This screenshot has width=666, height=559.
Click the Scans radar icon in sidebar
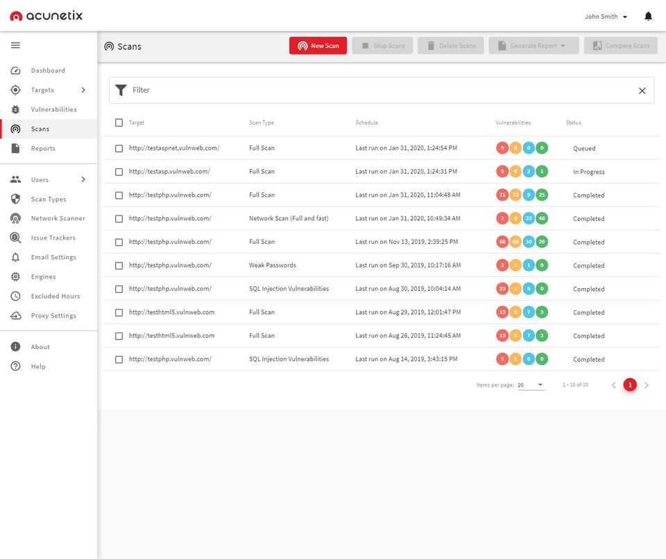(x=15, y=129)
